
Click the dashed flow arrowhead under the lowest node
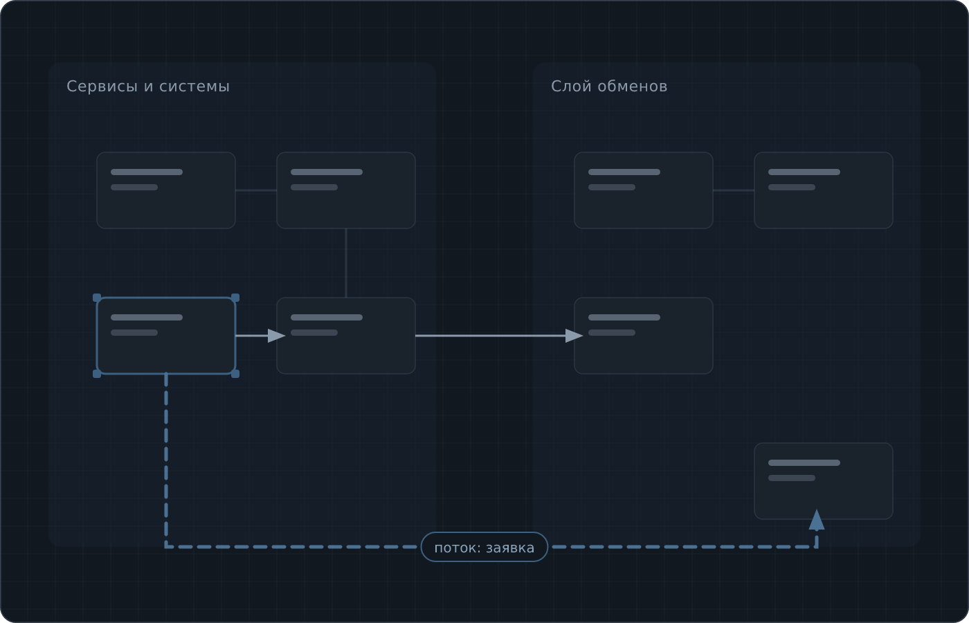[x=817, y=520]
